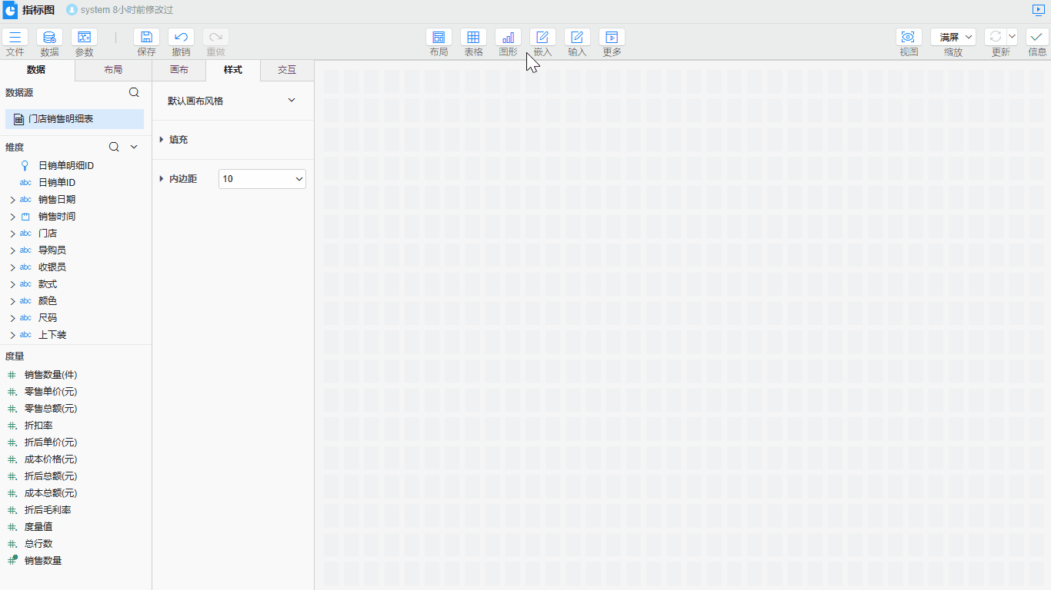Image resolution: width=1051 pixels, height=590 pixels.
Task: Click the 撤销 (Undo) icon
Action: coord(181,38)
